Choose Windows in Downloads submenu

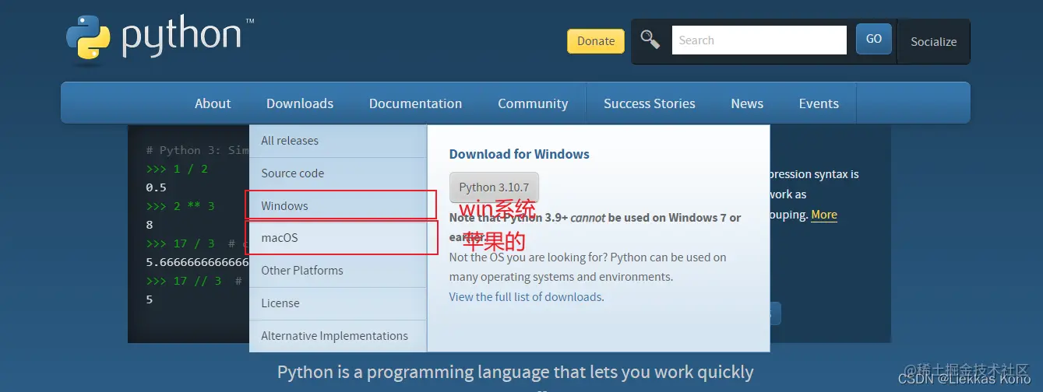click(x=338, y=206)
